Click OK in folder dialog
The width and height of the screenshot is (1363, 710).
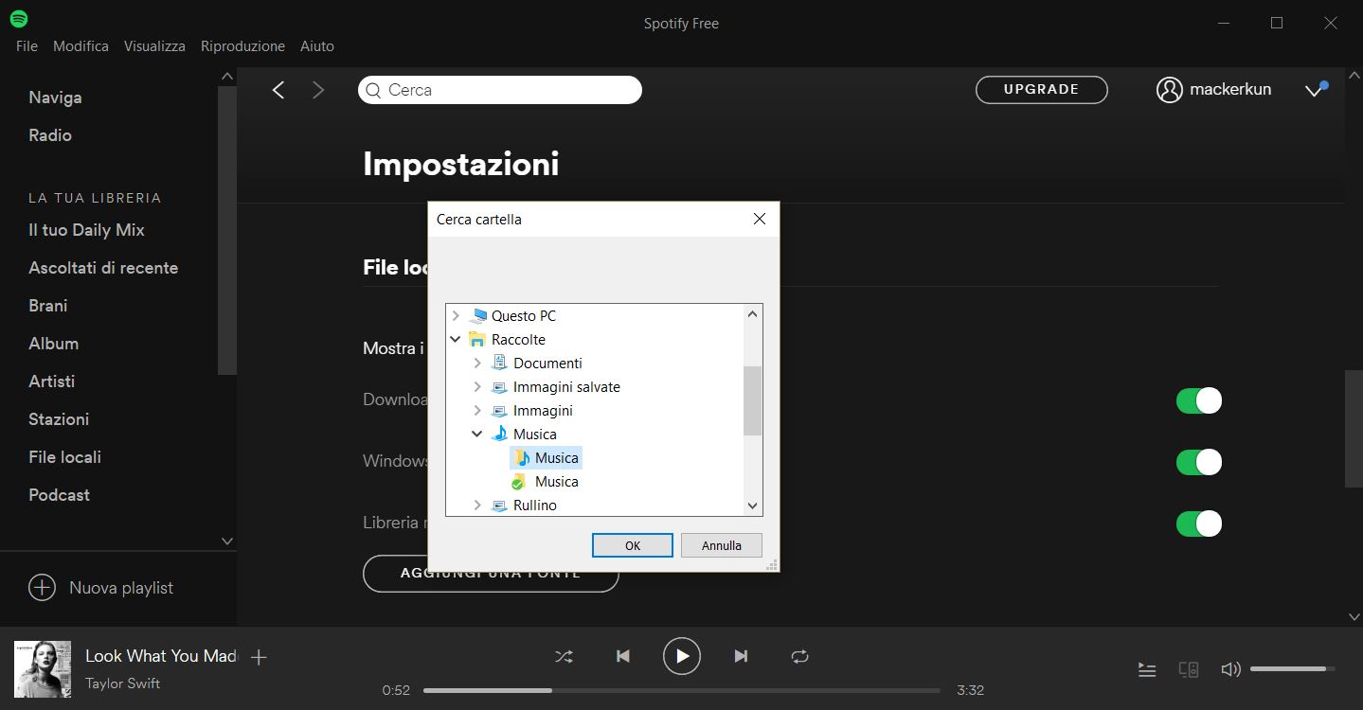pos(633,545)
